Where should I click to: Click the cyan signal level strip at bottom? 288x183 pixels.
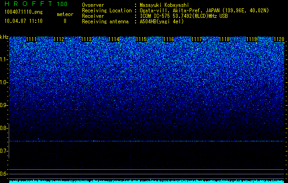tap(147, 181)
